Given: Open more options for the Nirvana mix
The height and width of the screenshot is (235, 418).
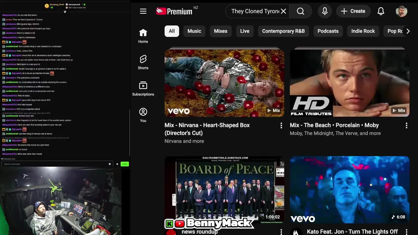Looking at the screenshot, I should click(x=281, y=126).
